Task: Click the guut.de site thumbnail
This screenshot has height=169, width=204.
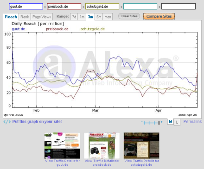Action: coord(62,145)
